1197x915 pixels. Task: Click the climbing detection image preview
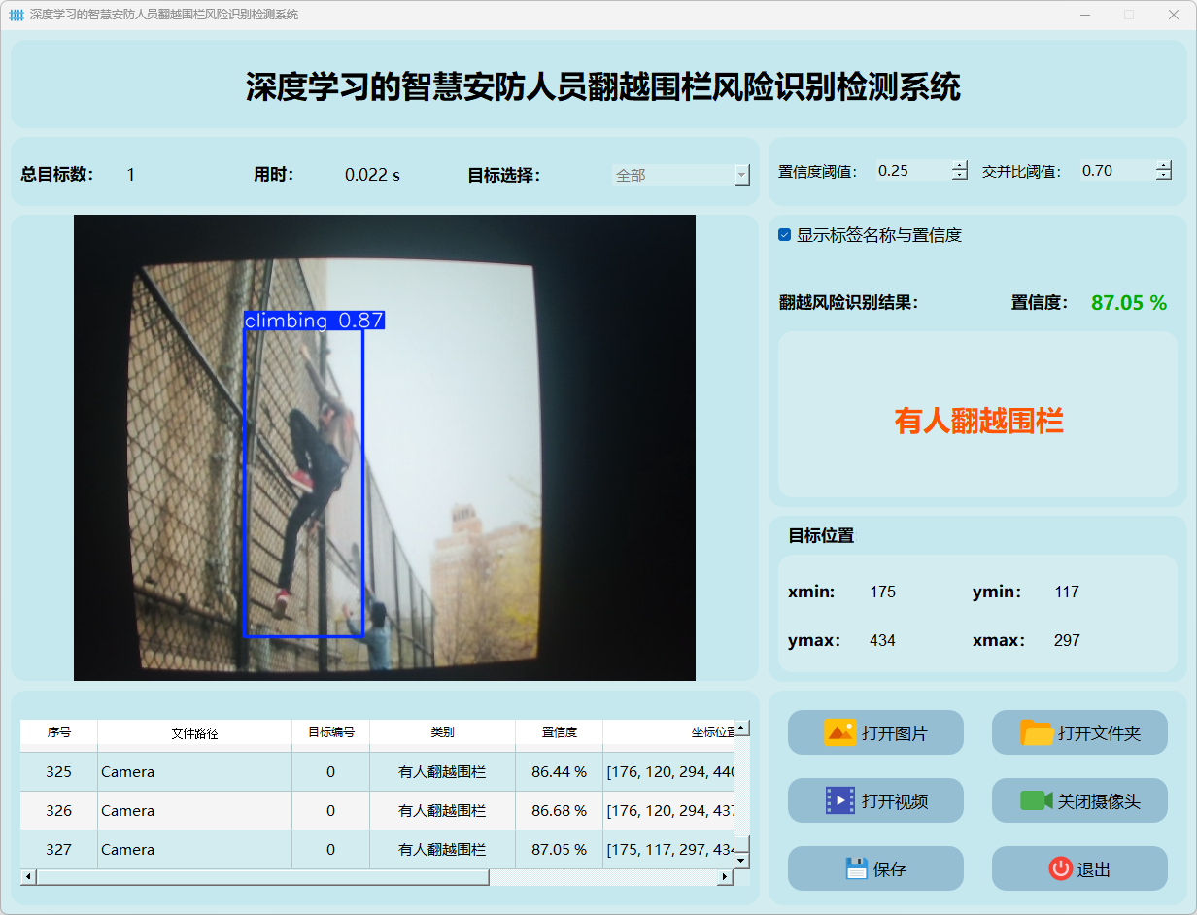[x=385, y=447]
